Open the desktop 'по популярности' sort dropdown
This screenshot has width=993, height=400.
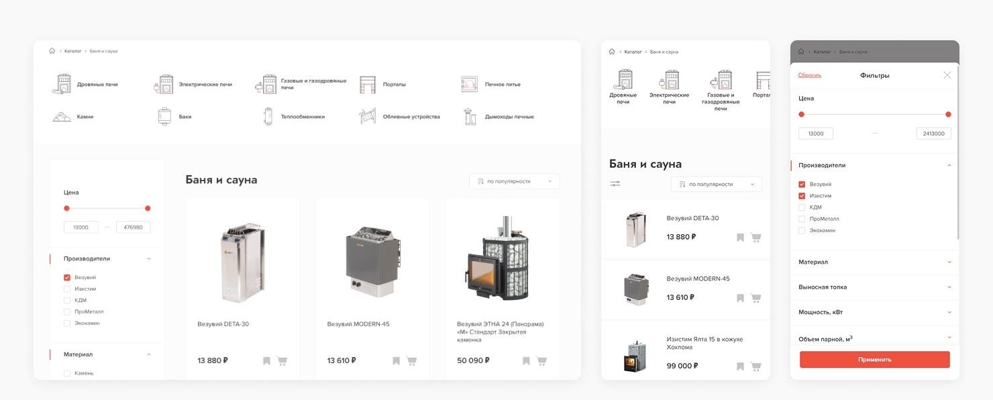tap(514, 181)
